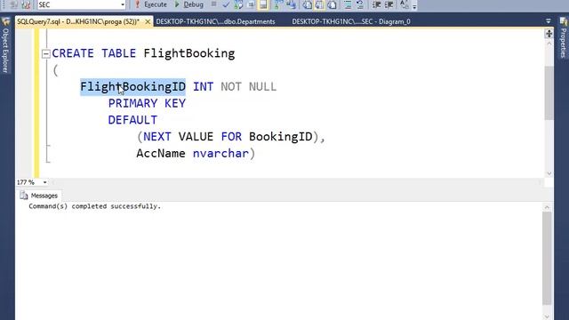Click the editor scrollbar up arrow
The height and width of the screenshot is (320, 569).
549,44
